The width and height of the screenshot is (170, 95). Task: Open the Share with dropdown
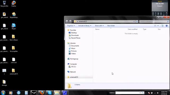[99, 26]
